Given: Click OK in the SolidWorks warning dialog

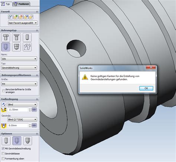Looking at the screenshot, I should [146, 88].
